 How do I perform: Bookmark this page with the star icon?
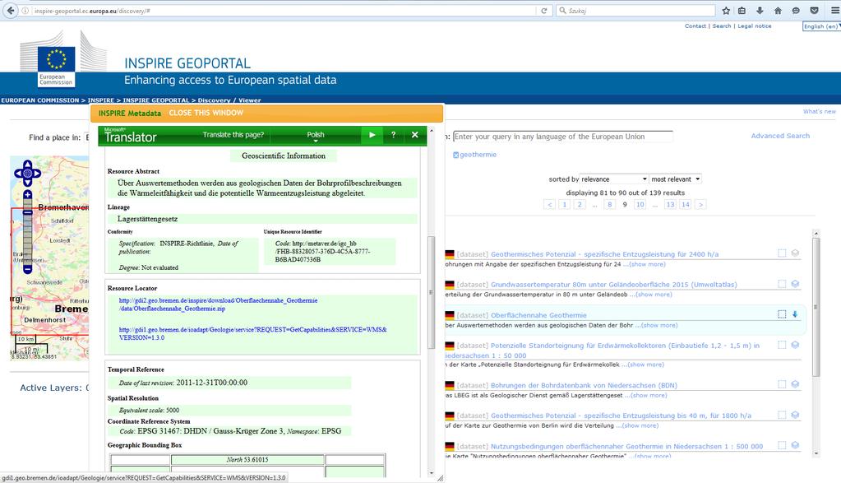pos(726,10)
